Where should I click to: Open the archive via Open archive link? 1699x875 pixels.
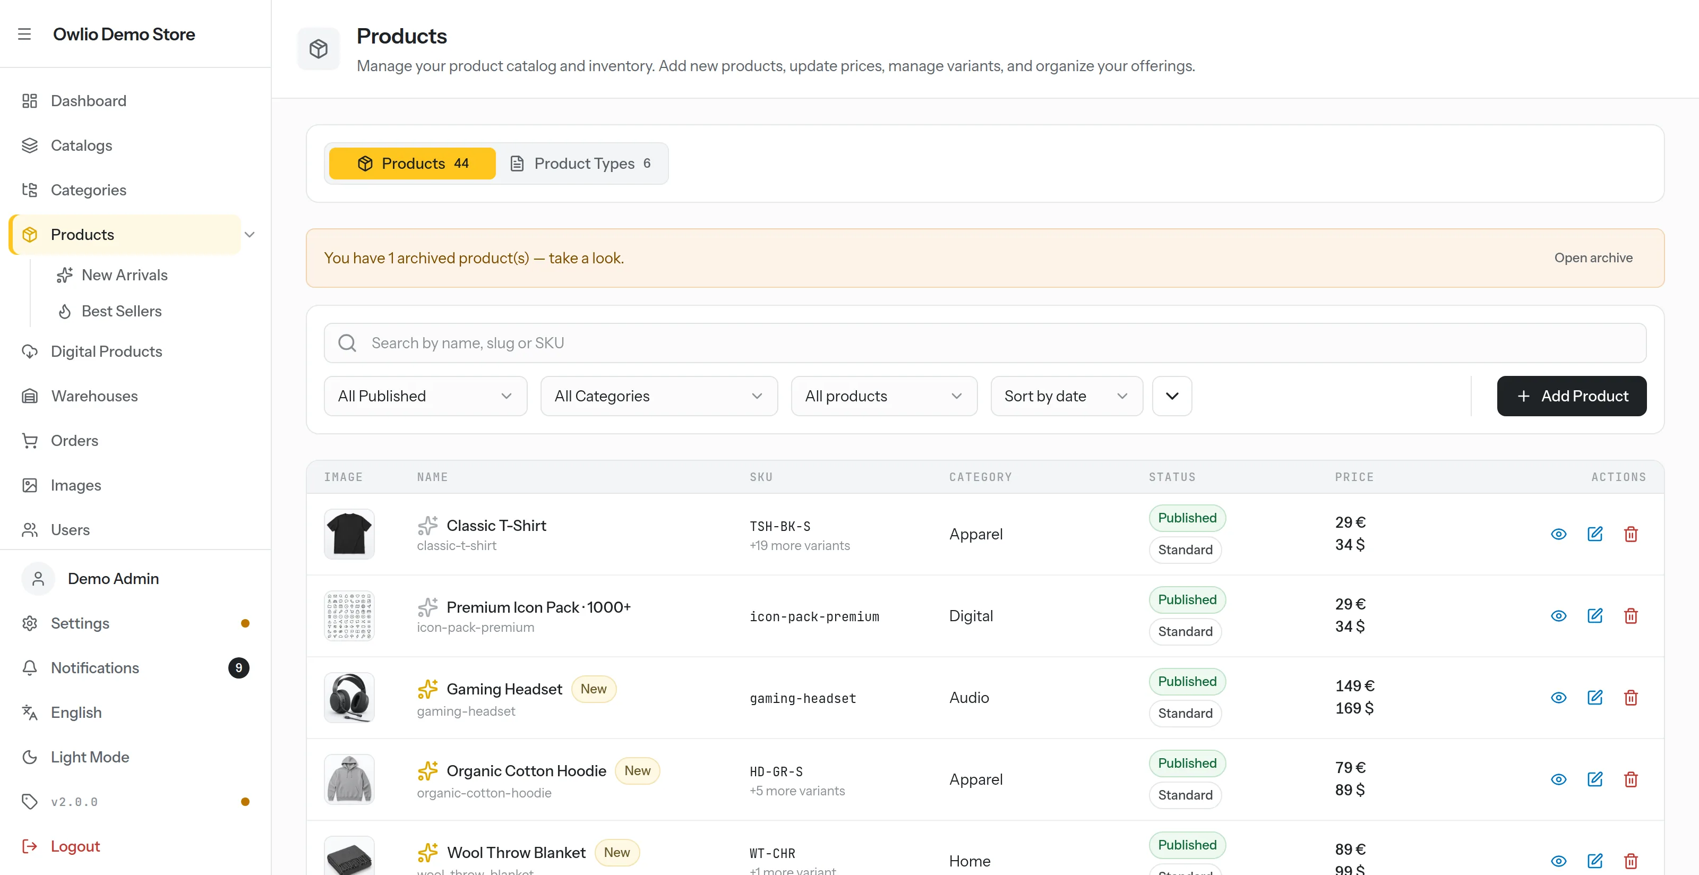pyautogui.click(x=1593, y=258)
